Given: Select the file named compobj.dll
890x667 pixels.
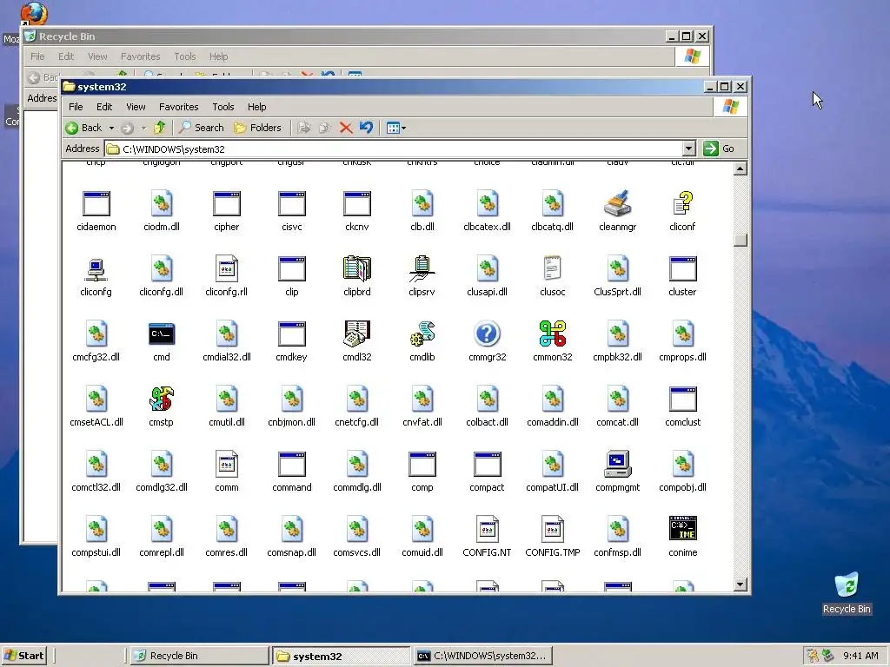Looking at the screenshot, I should click(x=683, y=472).
